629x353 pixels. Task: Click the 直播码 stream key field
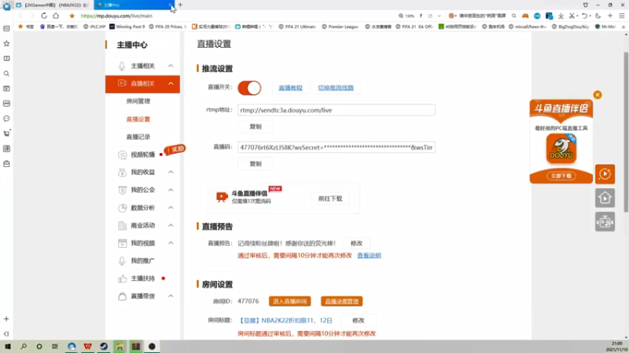click(337, 147)
